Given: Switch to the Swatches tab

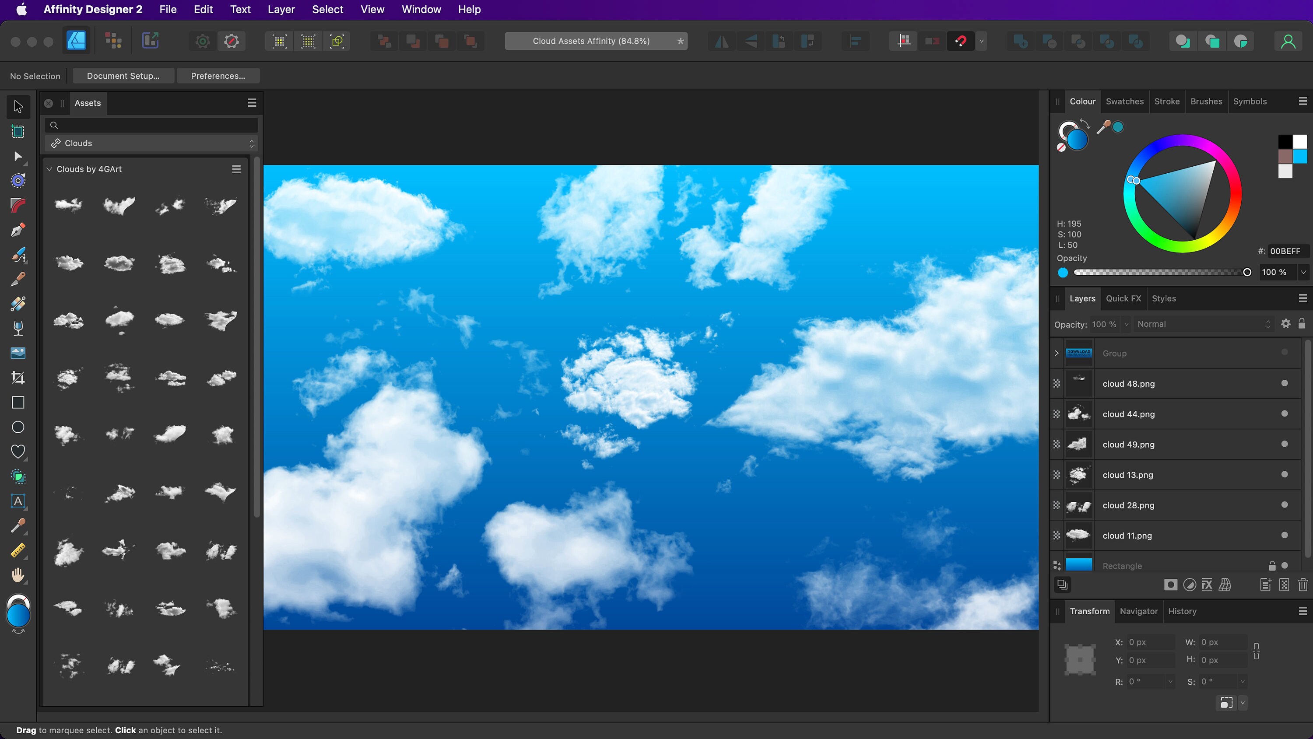Looking at the screenshot, I should coord(1124,102).
